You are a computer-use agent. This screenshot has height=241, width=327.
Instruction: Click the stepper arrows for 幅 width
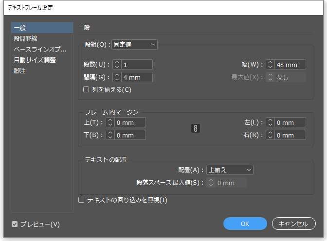point(270,65)
